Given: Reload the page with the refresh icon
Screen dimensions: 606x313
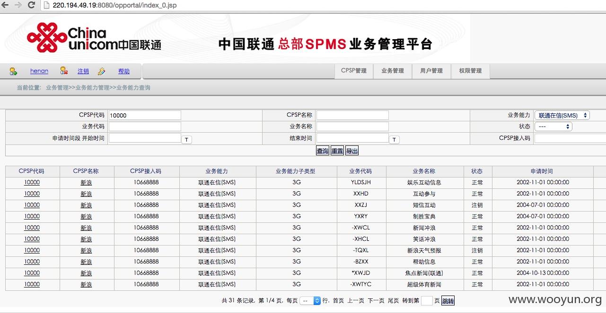Looking at the screenshot, I should click(x=32, y=5).
